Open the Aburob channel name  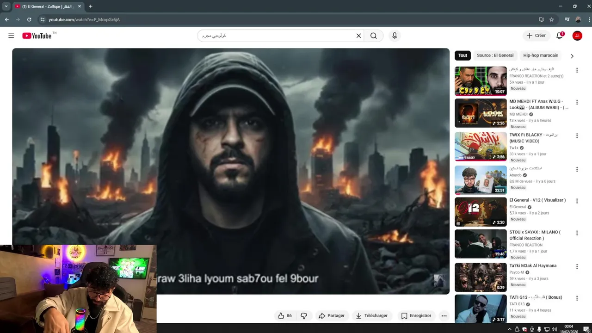tap(515, 175)
